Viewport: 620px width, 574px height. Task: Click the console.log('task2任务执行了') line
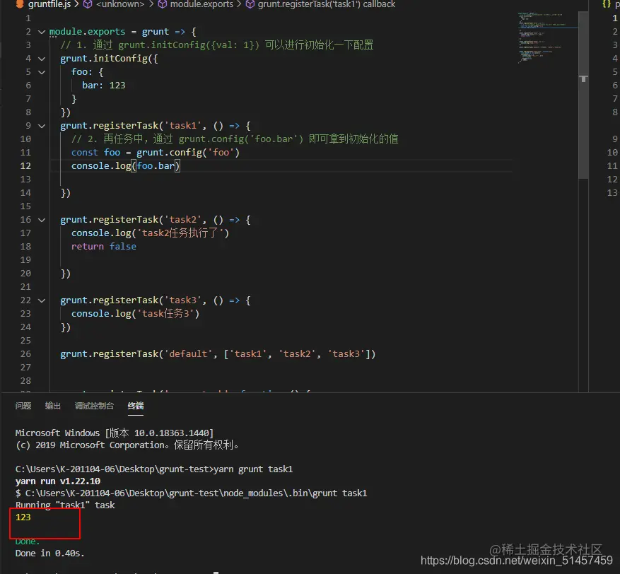coord(151,233)
